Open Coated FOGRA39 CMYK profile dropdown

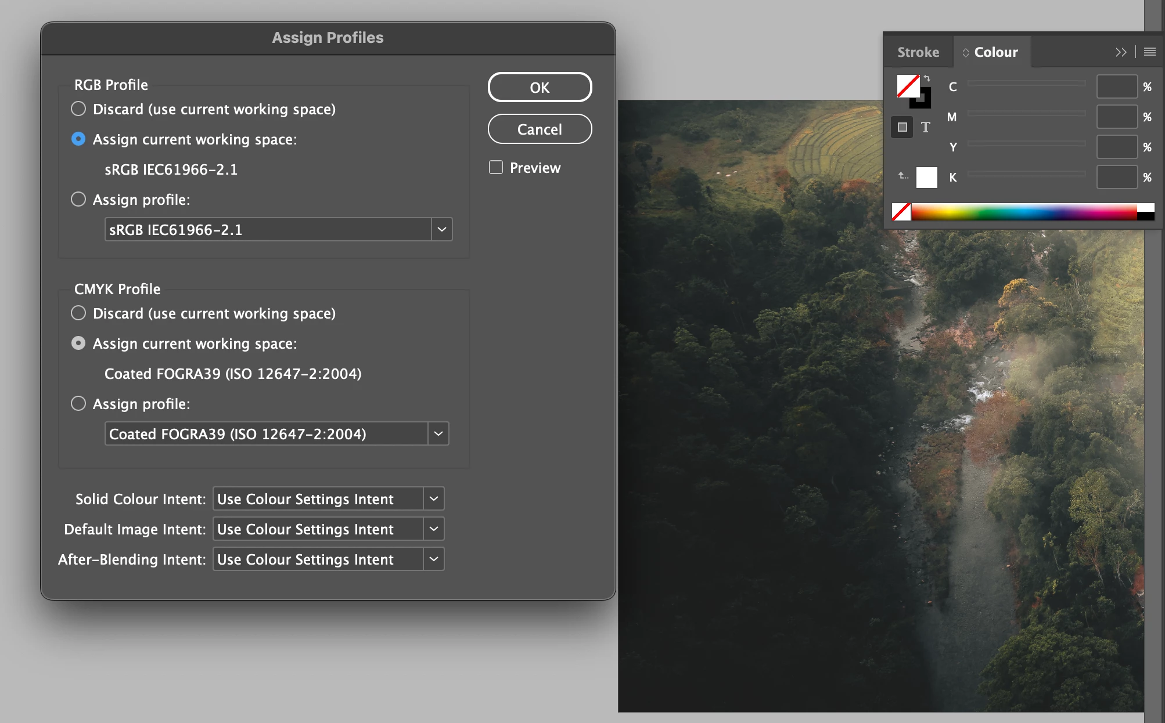pyautogui.click(x=438, y=434)
